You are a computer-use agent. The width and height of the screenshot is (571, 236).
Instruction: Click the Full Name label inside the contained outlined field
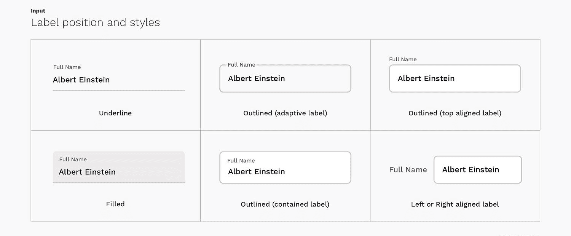[x=241, y=161]
